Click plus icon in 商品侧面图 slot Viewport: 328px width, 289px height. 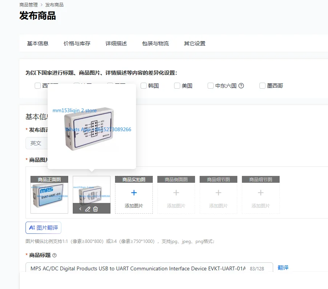[x=176, y=193]
